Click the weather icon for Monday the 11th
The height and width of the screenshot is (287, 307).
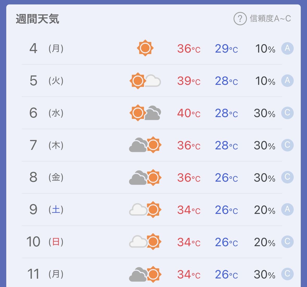tap(145, 274)
